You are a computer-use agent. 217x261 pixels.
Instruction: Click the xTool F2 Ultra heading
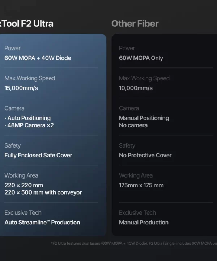[x=26, y=24]
